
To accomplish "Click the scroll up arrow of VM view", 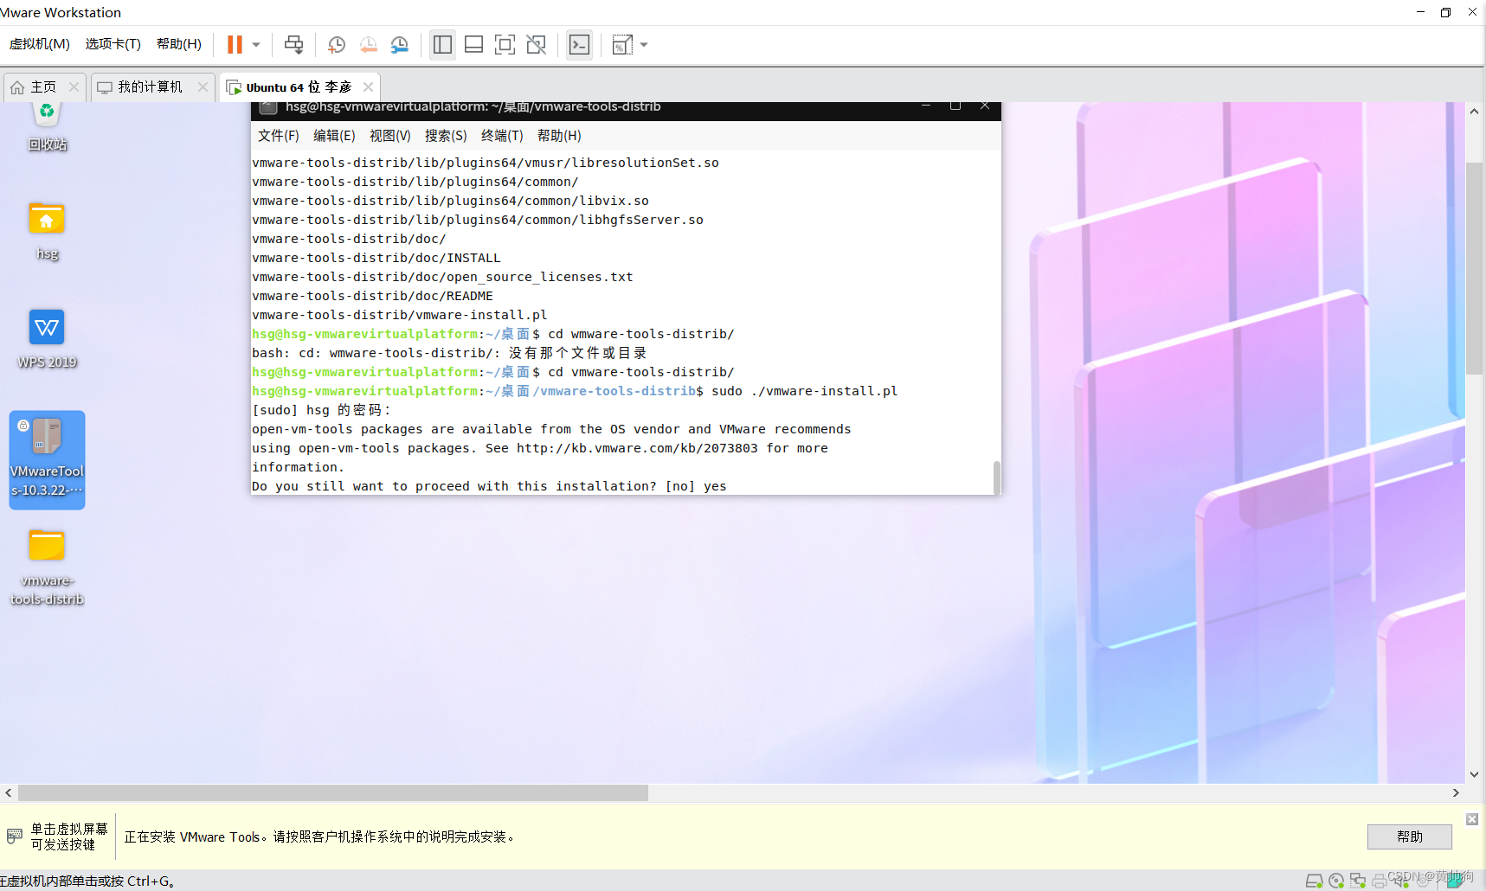I will pos(1474,112).
